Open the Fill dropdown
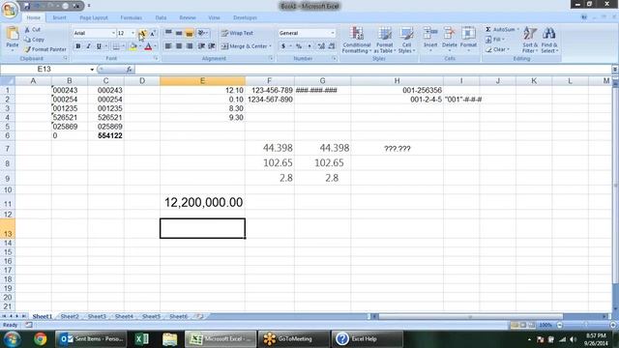This screenshot has height=348, width=619. click(x=495, y=40)
